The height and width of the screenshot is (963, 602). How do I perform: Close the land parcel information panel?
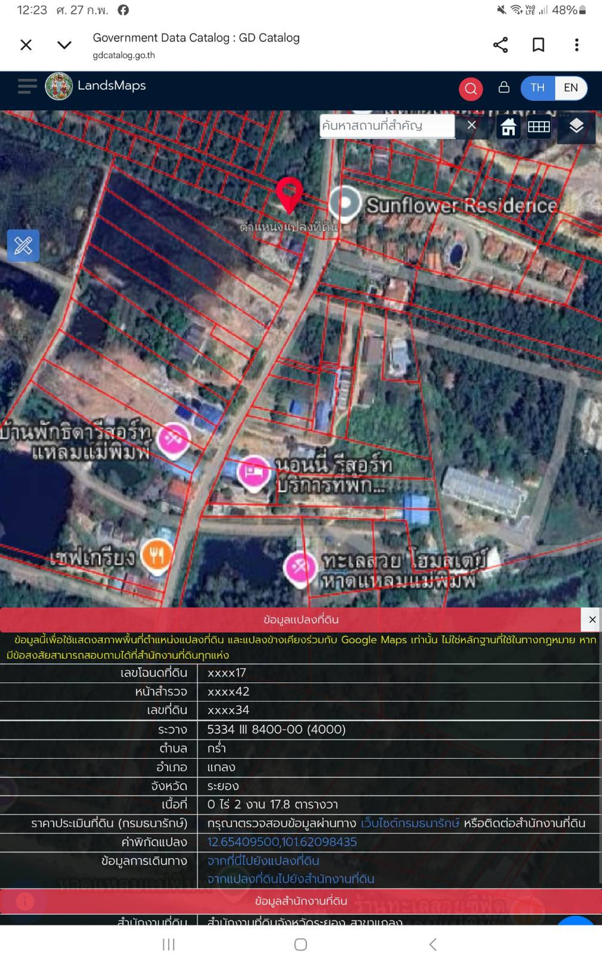(592, 619)
